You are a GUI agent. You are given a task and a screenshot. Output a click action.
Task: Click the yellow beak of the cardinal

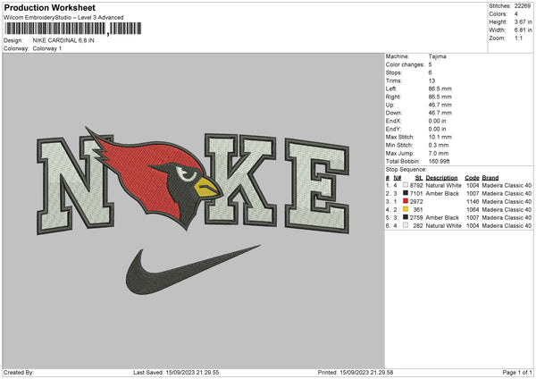[x=207, y=188]
